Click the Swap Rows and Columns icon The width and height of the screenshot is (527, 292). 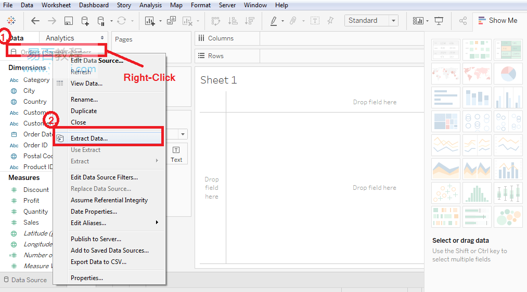(x=215, y=21)
